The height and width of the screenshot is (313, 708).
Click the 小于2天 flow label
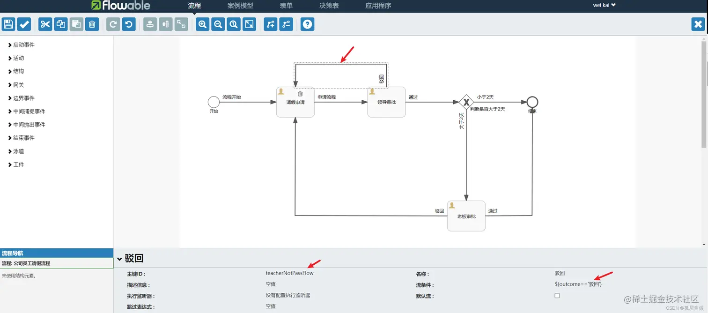tap(485, 97)
